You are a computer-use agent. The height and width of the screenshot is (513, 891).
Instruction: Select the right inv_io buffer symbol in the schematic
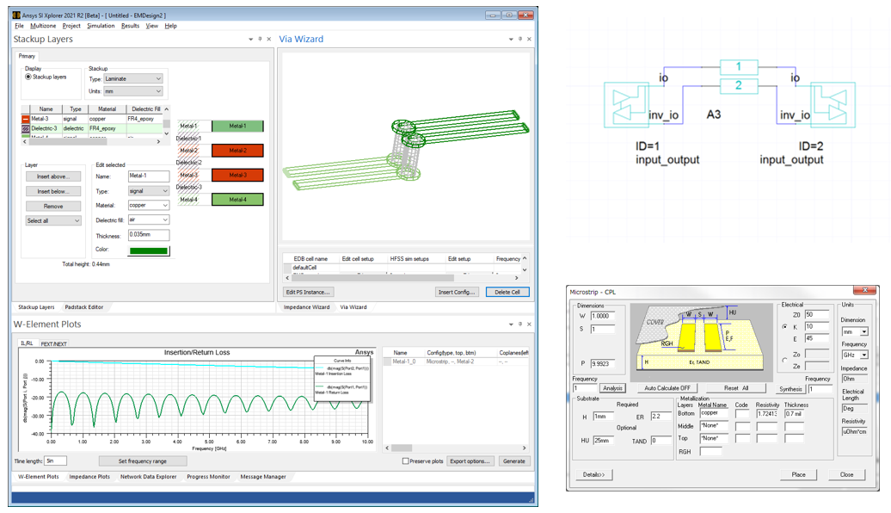(833, 105)
